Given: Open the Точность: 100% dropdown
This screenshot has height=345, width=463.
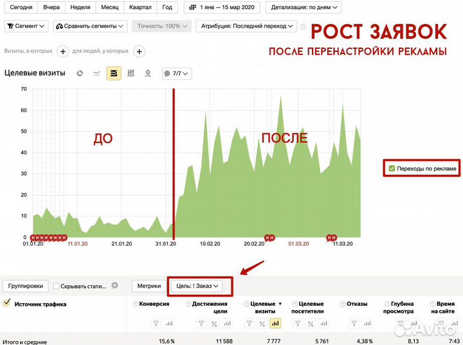Looking at the screenshot, I should [161, 26].
